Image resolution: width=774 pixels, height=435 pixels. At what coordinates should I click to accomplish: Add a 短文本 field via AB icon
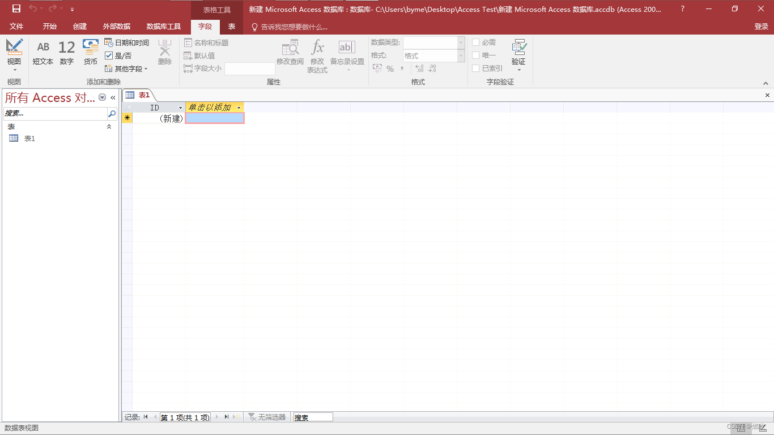pyautogui.click(x=43, y=52)
